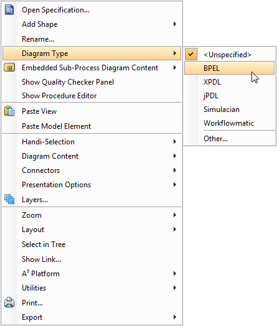Image resolution: width=277 pixels, height=326 pixels.
Task: Open the Utilities menu entry
Action: 92,288
